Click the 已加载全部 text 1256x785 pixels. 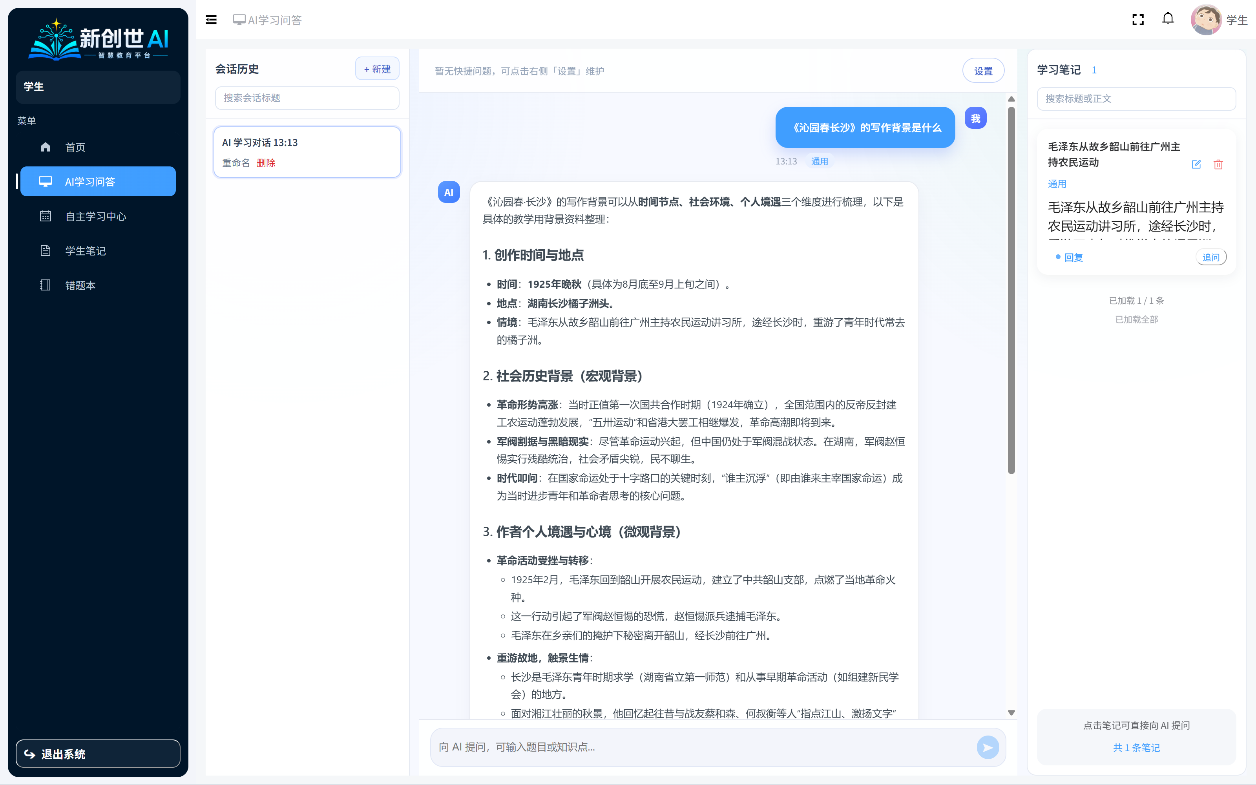(1136, 319)
